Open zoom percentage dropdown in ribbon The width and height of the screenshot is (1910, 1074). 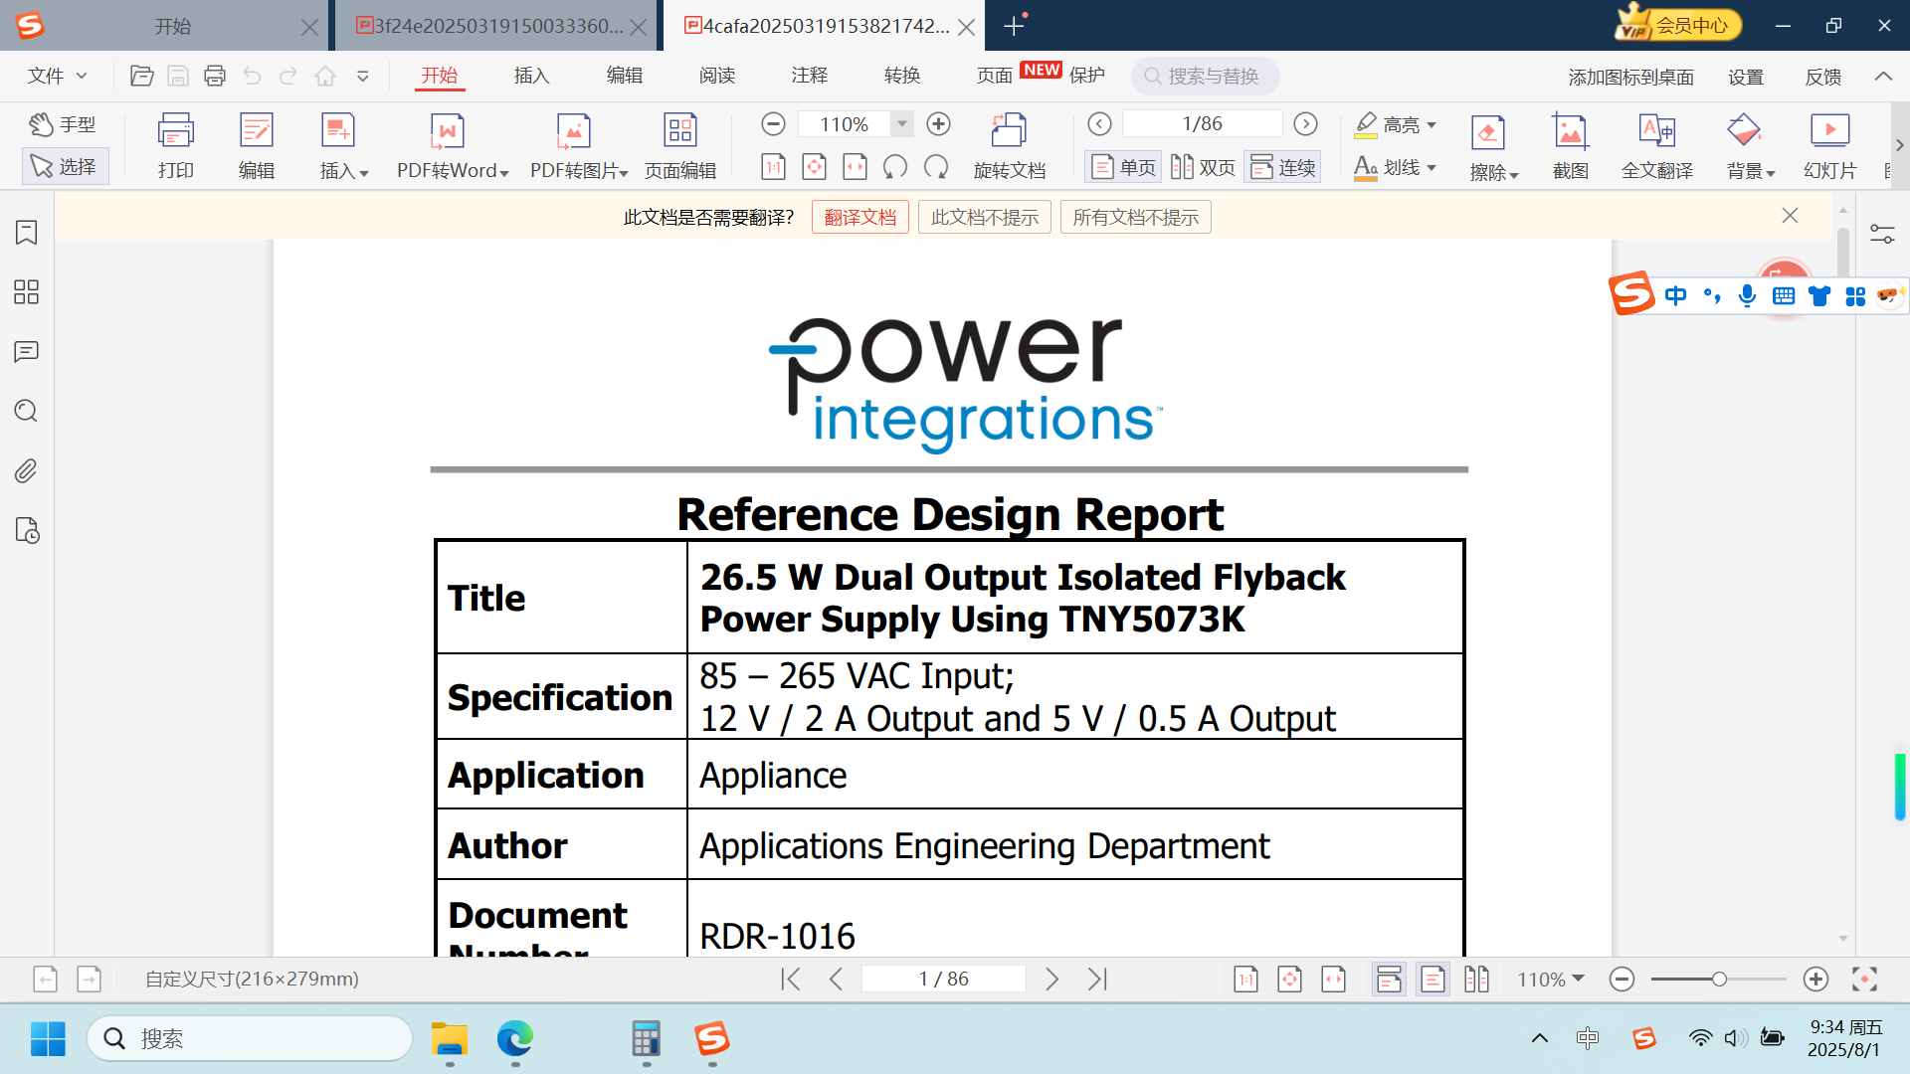coord(902,124)
